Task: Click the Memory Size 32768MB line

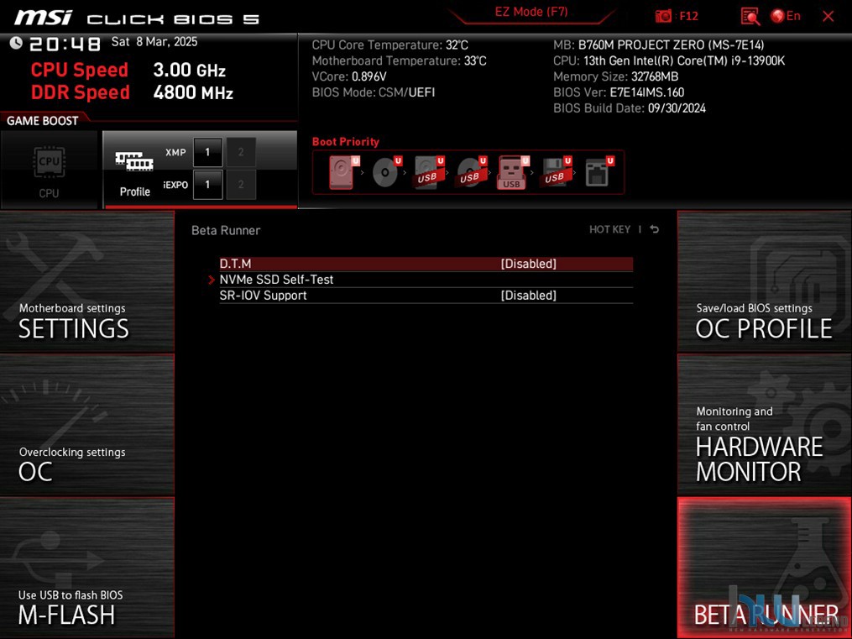Action: 615,76
